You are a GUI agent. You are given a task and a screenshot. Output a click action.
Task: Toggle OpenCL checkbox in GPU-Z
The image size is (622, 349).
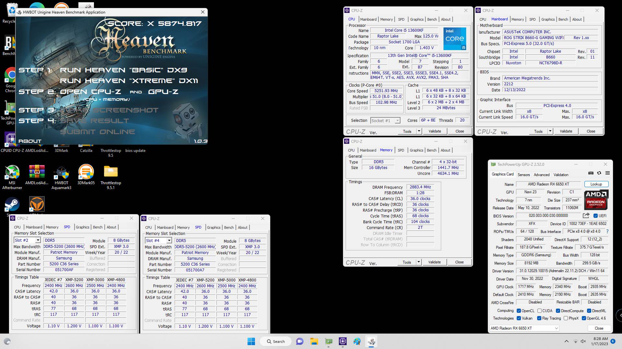(x=519, y=311)
